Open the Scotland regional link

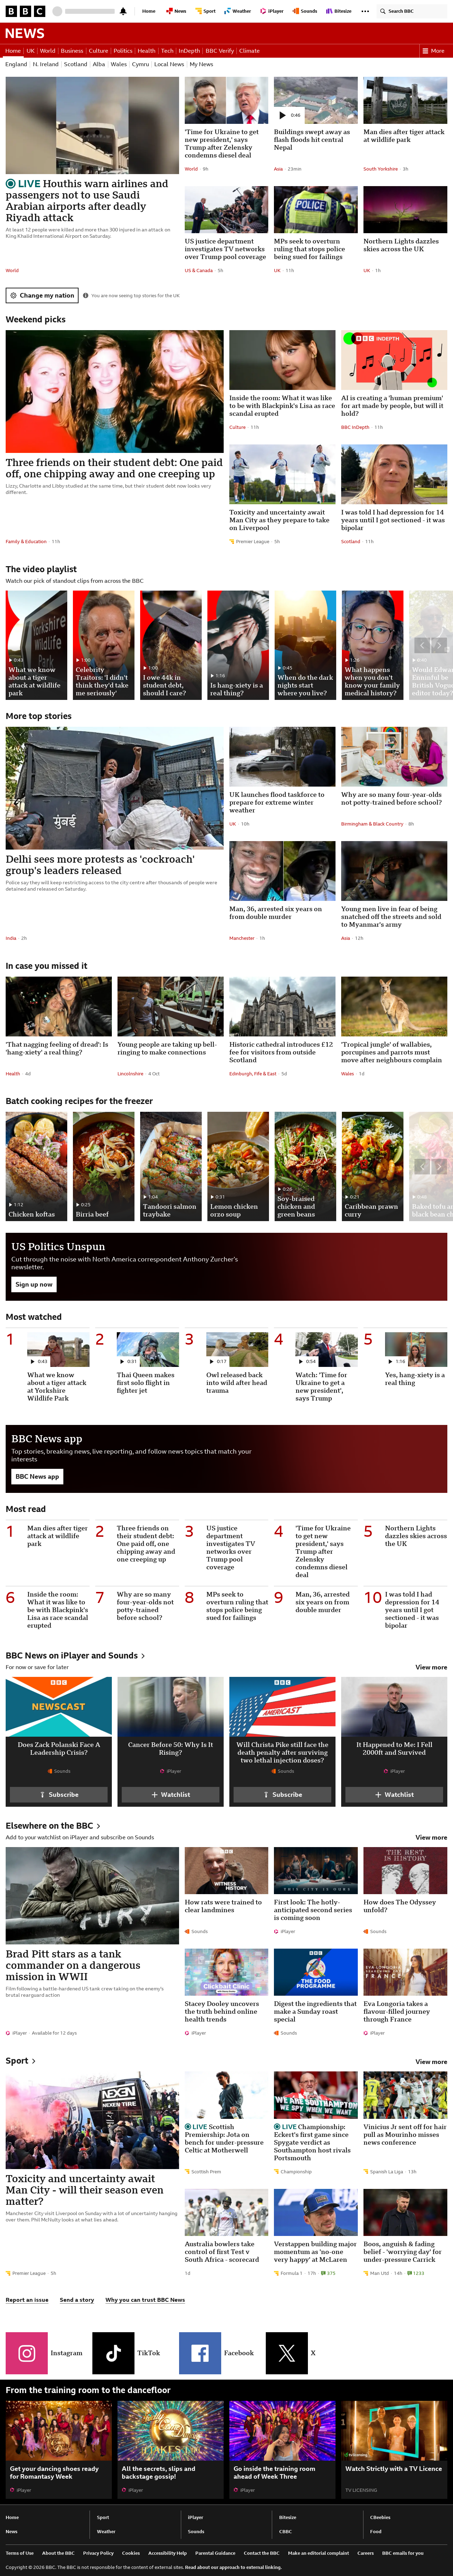pos(76,64)
